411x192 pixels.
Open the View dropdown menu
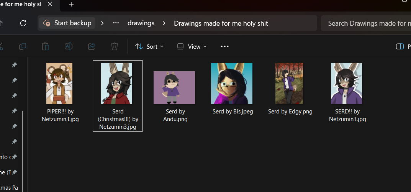point(192,46)
